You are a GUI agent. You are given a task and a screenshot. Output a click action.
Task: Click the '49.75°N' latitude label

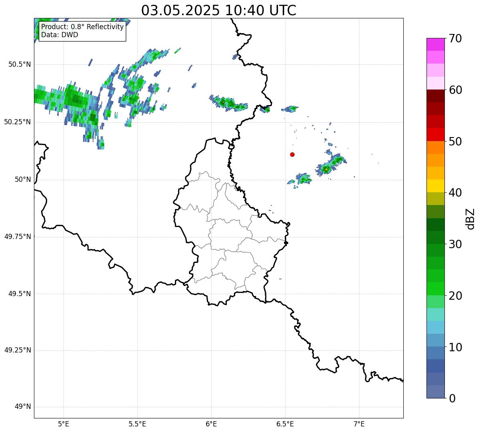18,237
